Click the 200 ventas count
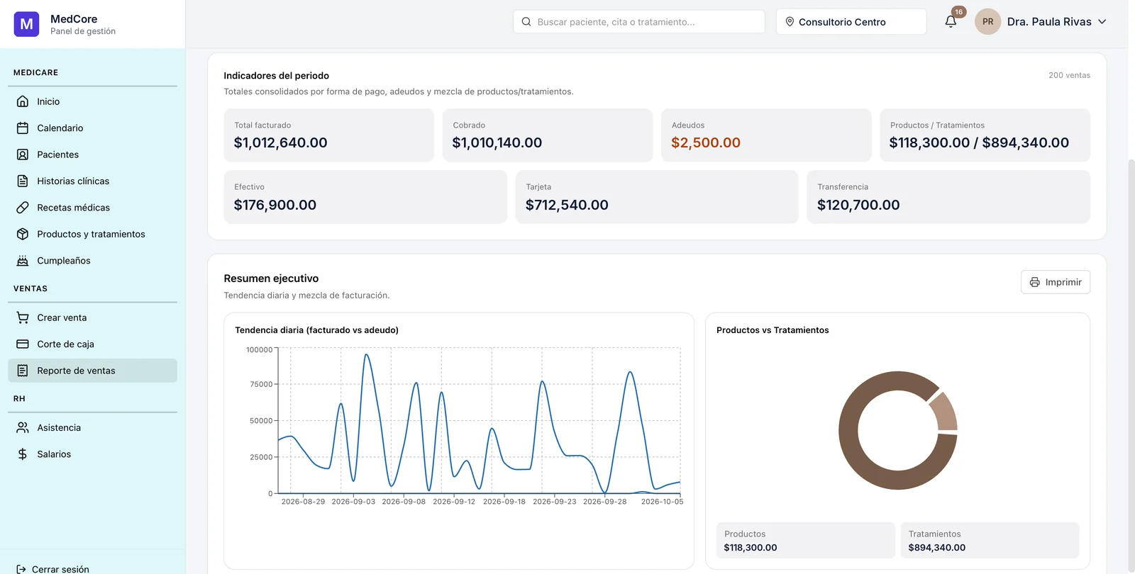 click(x=1069, y=75)
